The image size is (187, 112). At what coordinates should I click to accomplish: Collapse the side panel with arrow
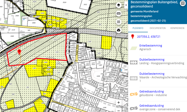pyautogui.click(x=126, y=5)
